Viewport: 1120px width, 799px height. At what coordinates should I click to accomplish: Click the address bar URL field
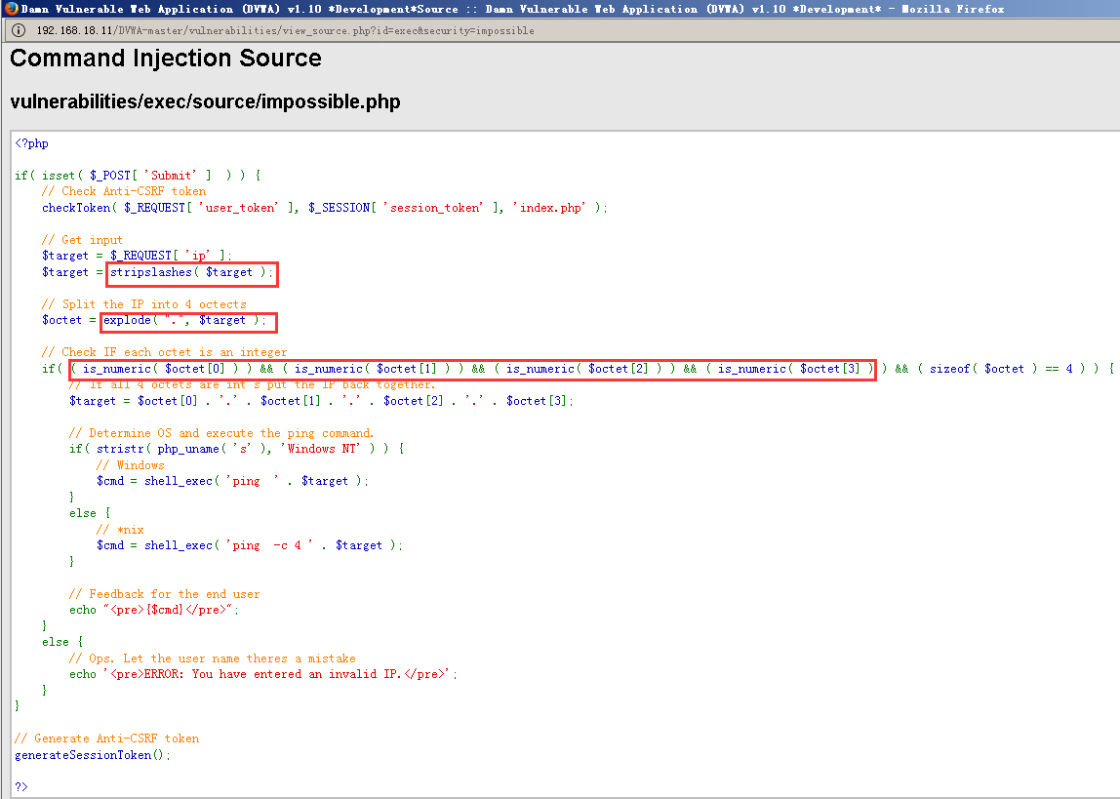[286, 30]
